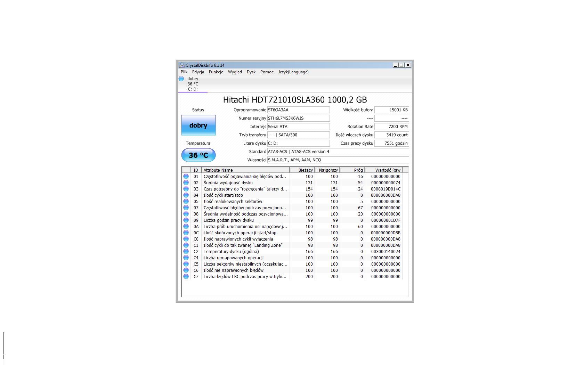Click the Rotation Rate value 7200 RPM
This screenshot has height=365, width=584.
tap(392, 127)
